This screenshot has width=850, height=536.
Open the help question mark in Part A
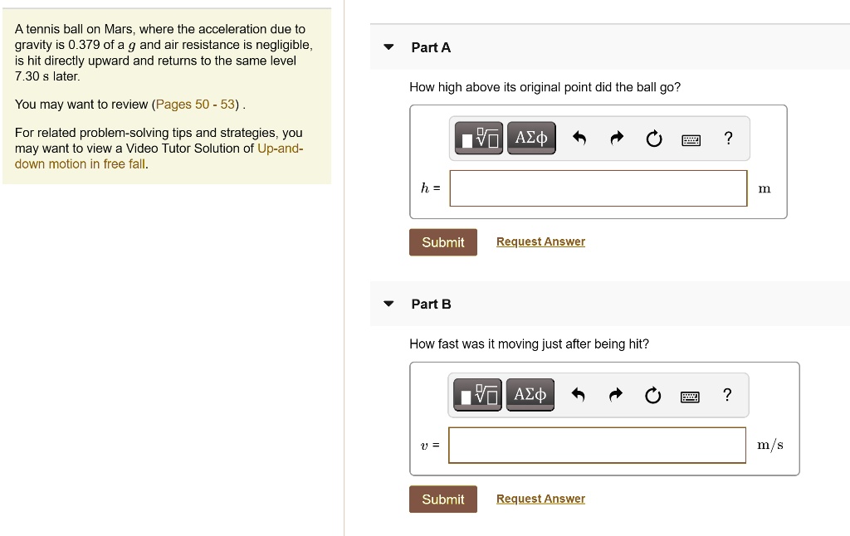728,139
